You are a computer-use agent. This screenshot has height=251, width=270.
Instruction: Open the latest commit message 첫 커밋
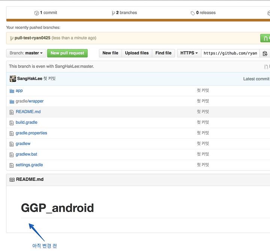tap(49, 78)
